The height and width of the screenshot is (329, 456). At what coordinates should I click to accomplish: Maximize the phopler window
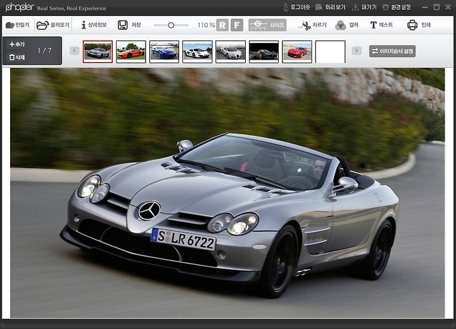point(436,7)
